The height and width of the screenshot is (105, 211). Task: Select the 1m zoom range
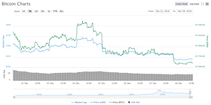coord(36,11)
